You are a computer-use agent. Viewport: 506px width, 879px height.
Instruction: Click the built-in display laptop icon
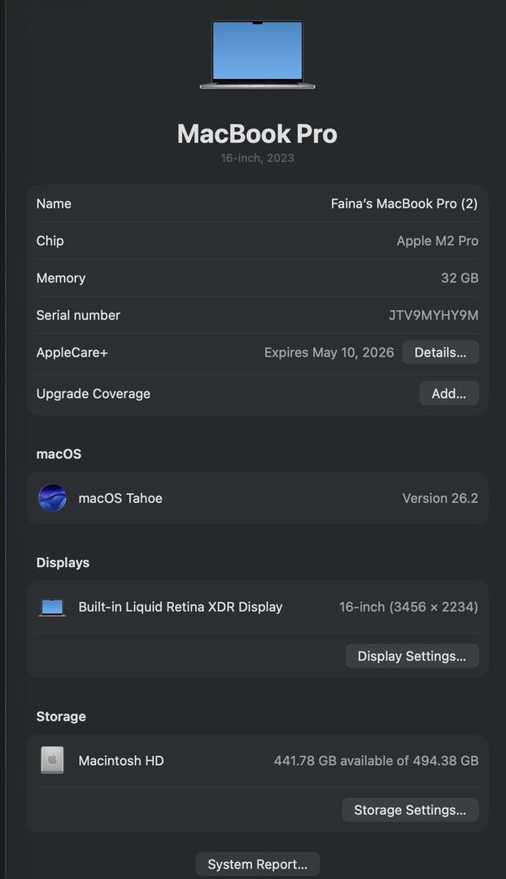tap(52, 607)
